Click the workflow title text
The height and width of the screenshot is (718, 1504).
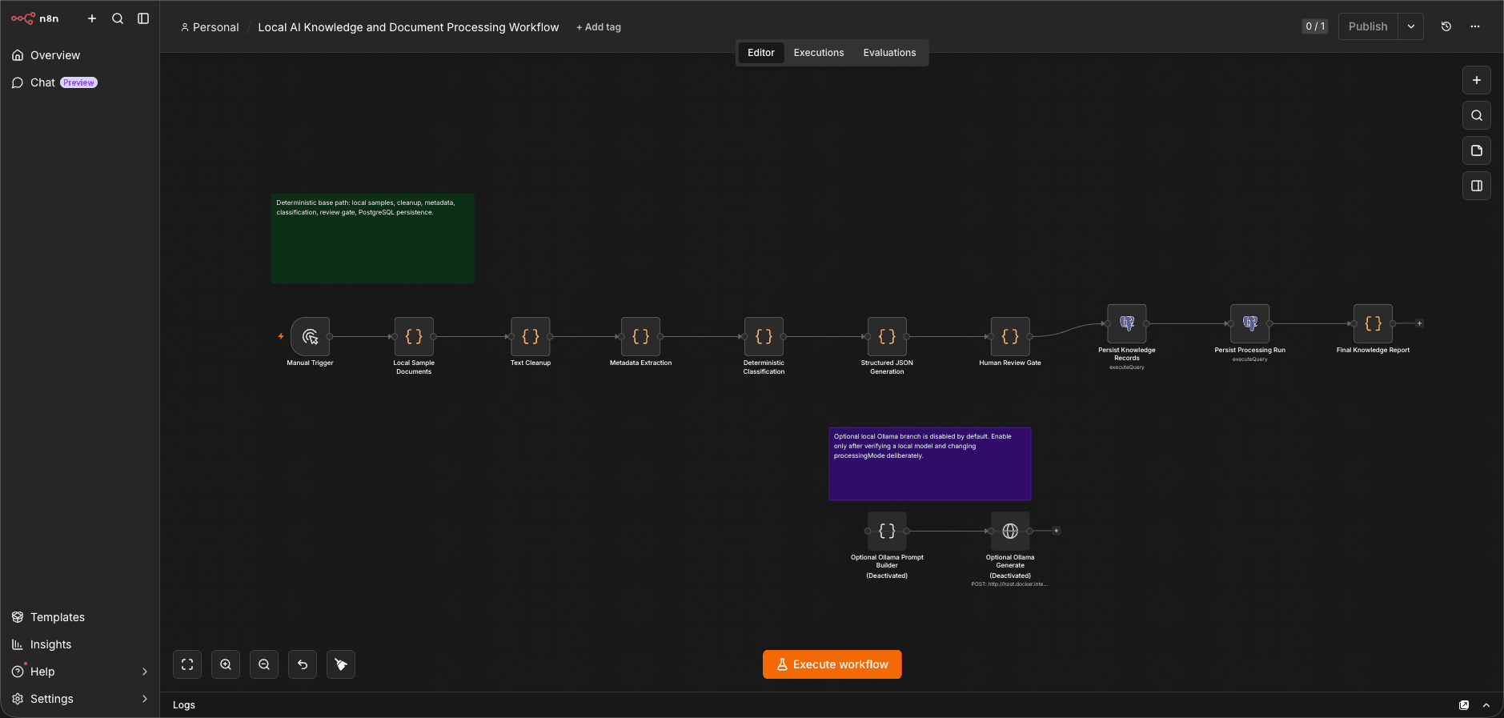[x=408, y=27]
